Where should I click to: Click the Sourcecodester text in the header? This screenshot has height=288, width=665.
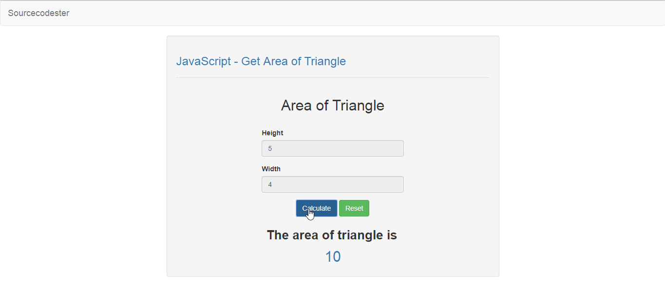tap(38, 13)
